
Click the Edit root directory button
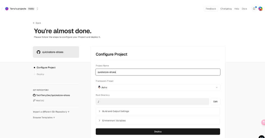[x=215, y=102]
